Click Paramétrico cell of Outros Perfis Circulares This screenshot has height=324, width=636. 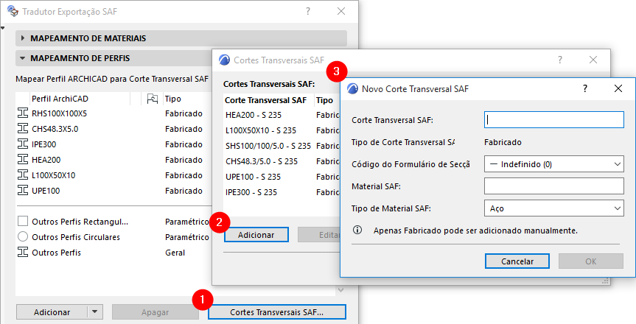pyautogui.click(x=187, y=237)
